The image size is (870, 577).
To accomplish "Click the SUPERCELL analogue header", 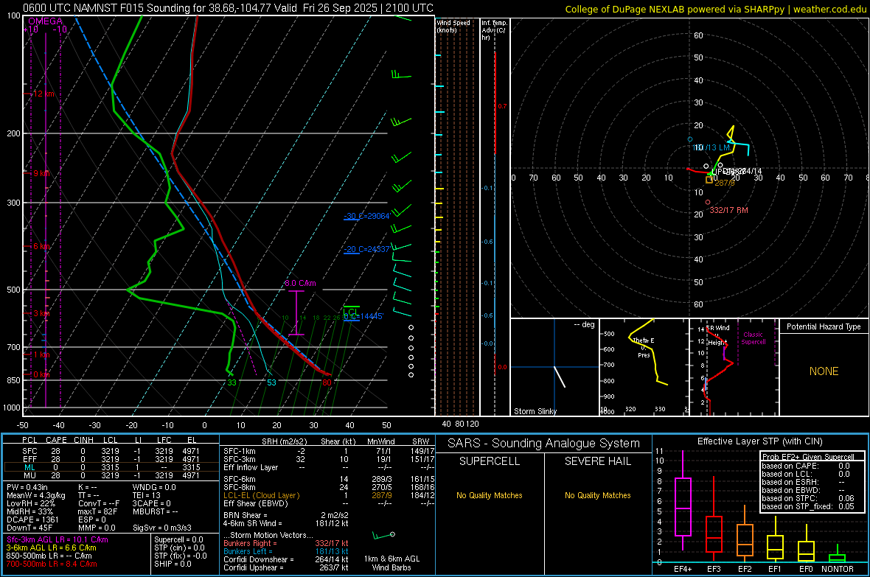I will tap(490, 461).
